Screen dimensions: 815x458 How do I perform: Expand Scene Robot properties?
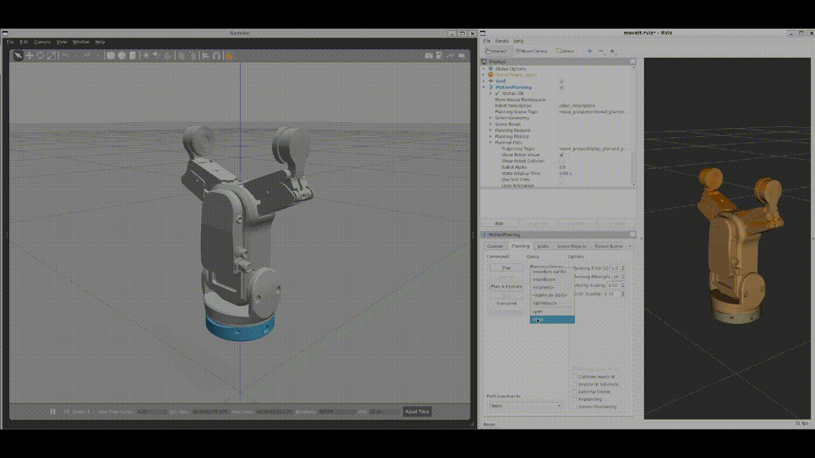click(490, 124)
